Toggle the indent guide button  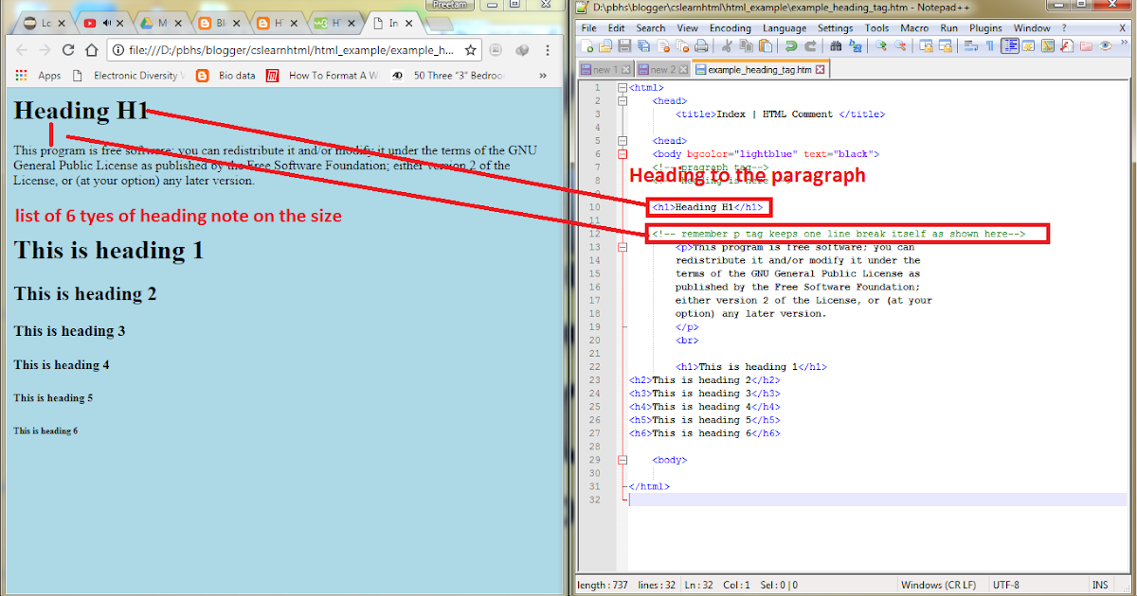[1010, 44]
